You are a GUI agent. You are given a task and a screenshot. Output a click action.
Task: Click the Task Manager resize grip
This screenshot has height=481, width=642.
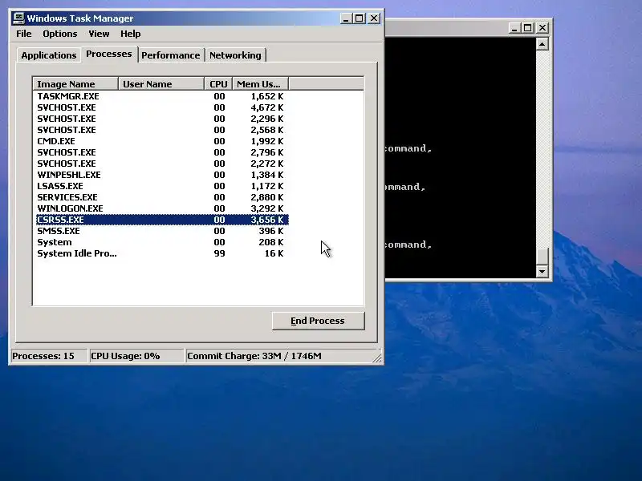click(x=377, y=358)
